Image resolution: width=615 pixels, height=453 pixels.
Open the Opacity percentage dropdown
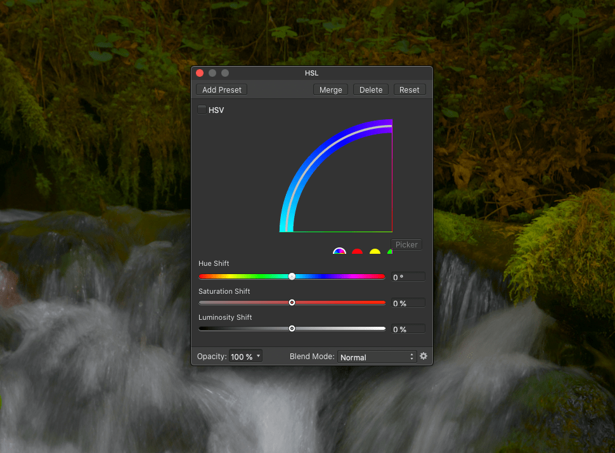[245, 357]
